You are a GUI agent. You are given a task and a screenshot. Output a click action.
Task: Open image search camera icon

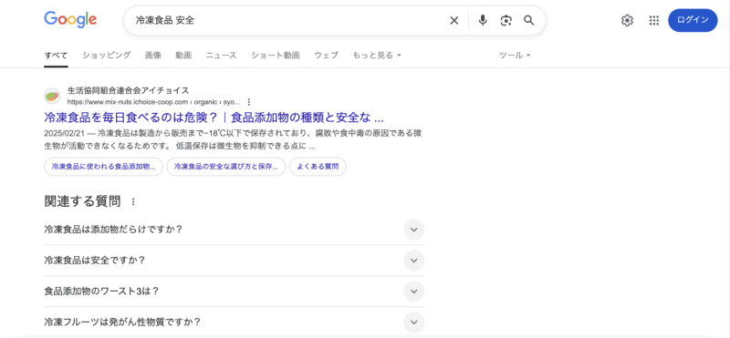pyautogui.click(x=506, y=20)
